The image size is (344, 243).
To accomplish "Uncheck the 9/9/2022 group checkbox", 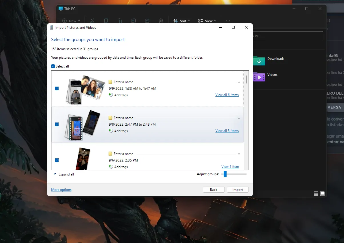I will coord(57,89).
